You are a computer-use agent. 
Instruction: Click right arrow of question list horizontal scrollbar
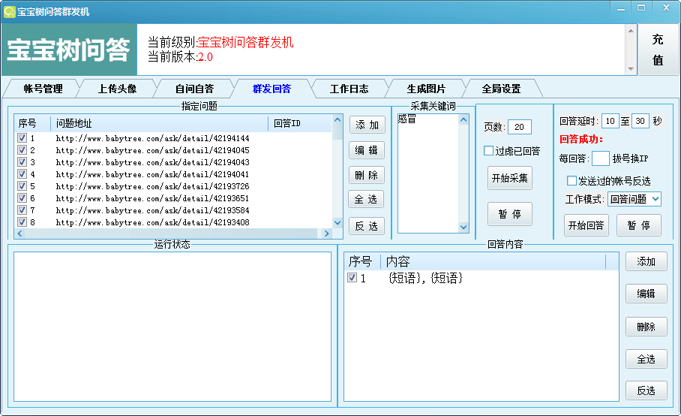tap(326, 234)
